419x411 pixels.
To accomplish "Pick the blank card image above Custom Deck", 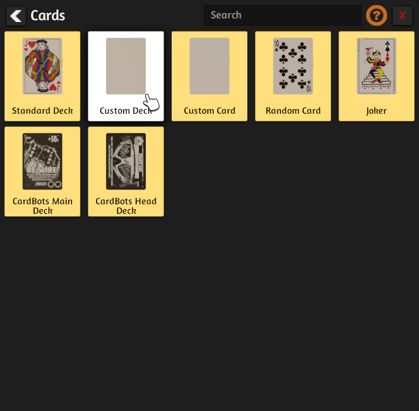I will [126, 66].
